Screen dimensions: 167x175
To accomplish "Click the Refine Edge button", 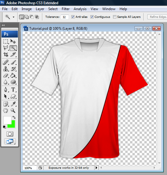I will coord(157,17).
